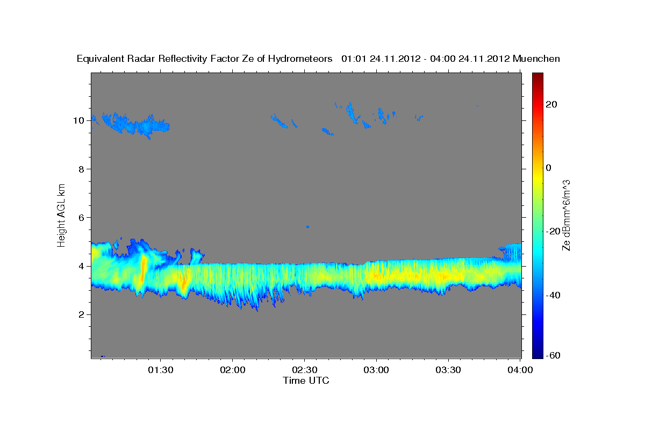Viewport: 645px width, 430px height.
Task: Click the plot title starting 'Equivalent Radar Reflectivity Factor'
Action: [x=319, y=59]
